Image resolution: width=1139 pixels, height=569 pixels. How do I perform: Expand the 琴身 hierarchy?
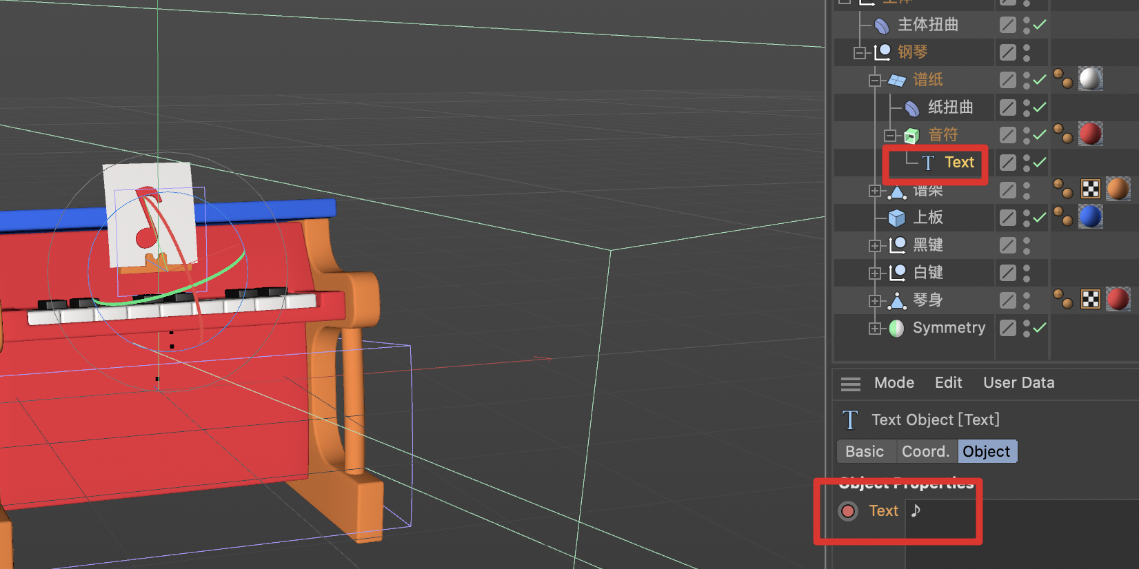pos(875,301)
